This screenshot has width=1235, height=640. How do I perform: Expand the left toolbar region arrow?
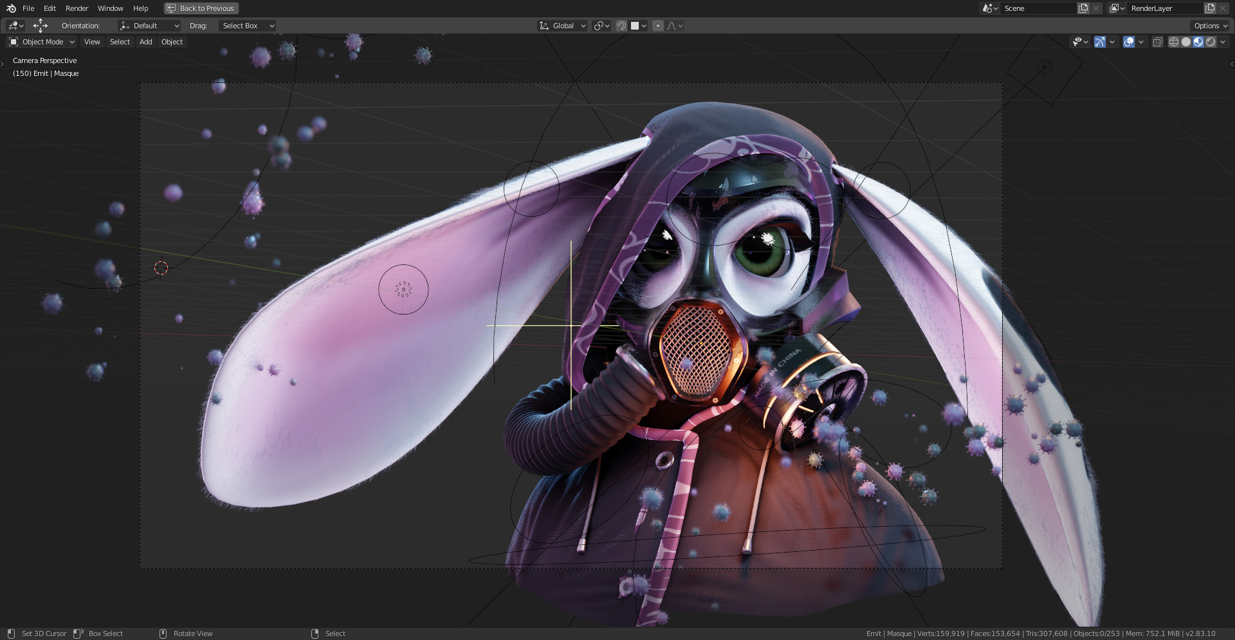point(3,63)
